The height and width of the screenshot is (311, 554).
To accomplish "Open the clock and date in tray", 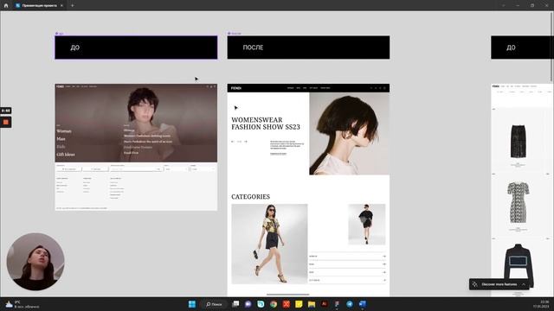I will [x=541, y=304].
